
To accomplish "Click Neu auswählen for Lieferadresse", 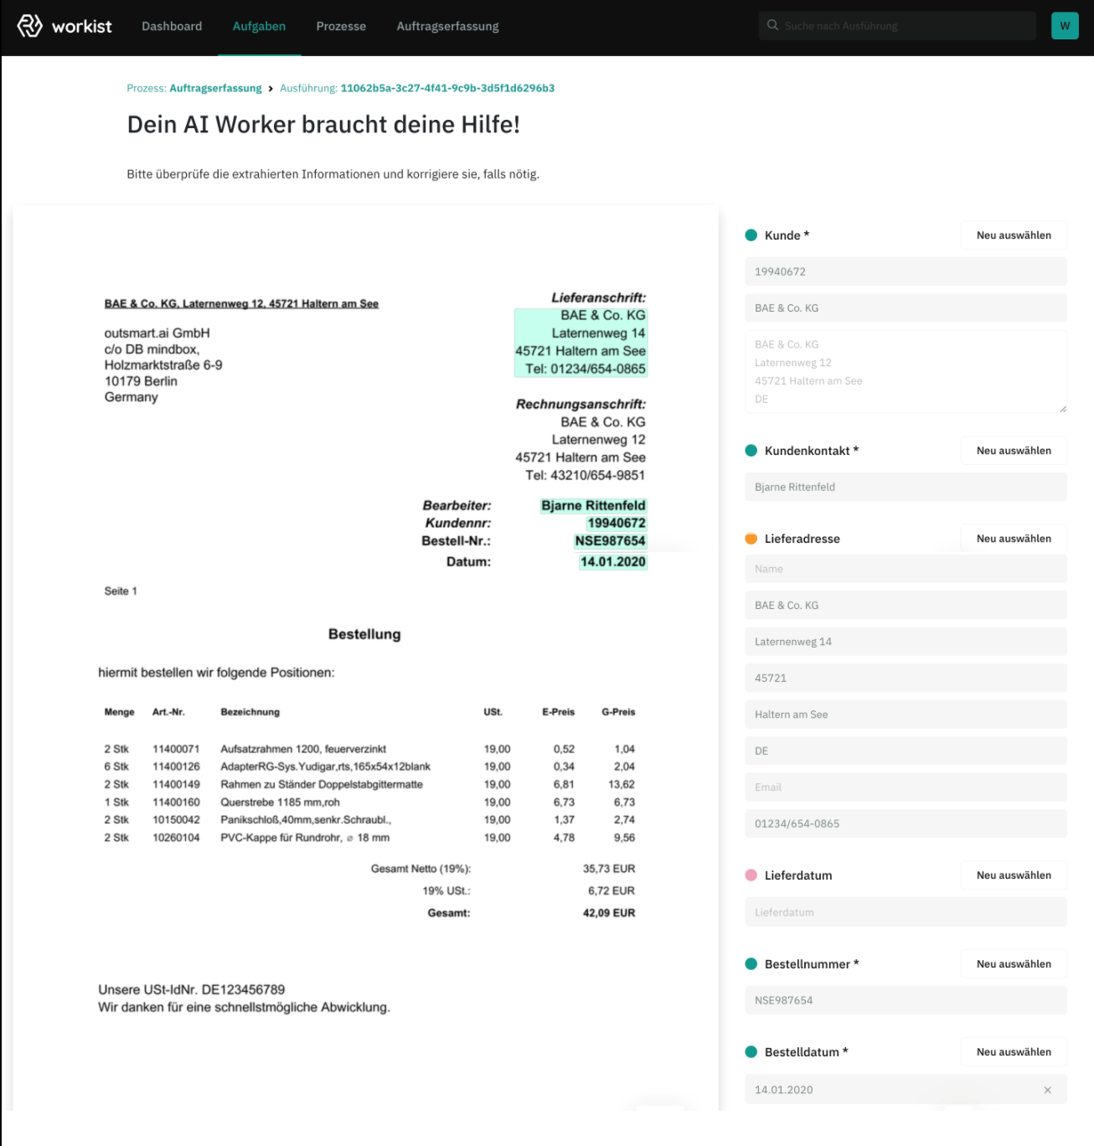I will pos(1014,539).
